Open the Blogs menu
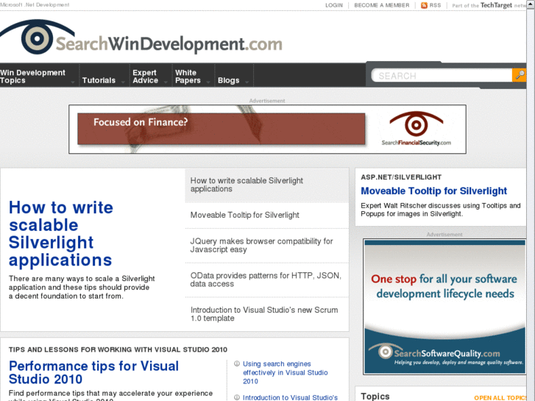Screen dimensions: 535x401 [x=229, y=80]
